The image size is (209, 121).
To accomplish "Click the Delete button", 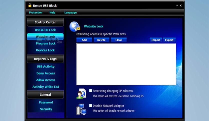I will coord(101,40).
